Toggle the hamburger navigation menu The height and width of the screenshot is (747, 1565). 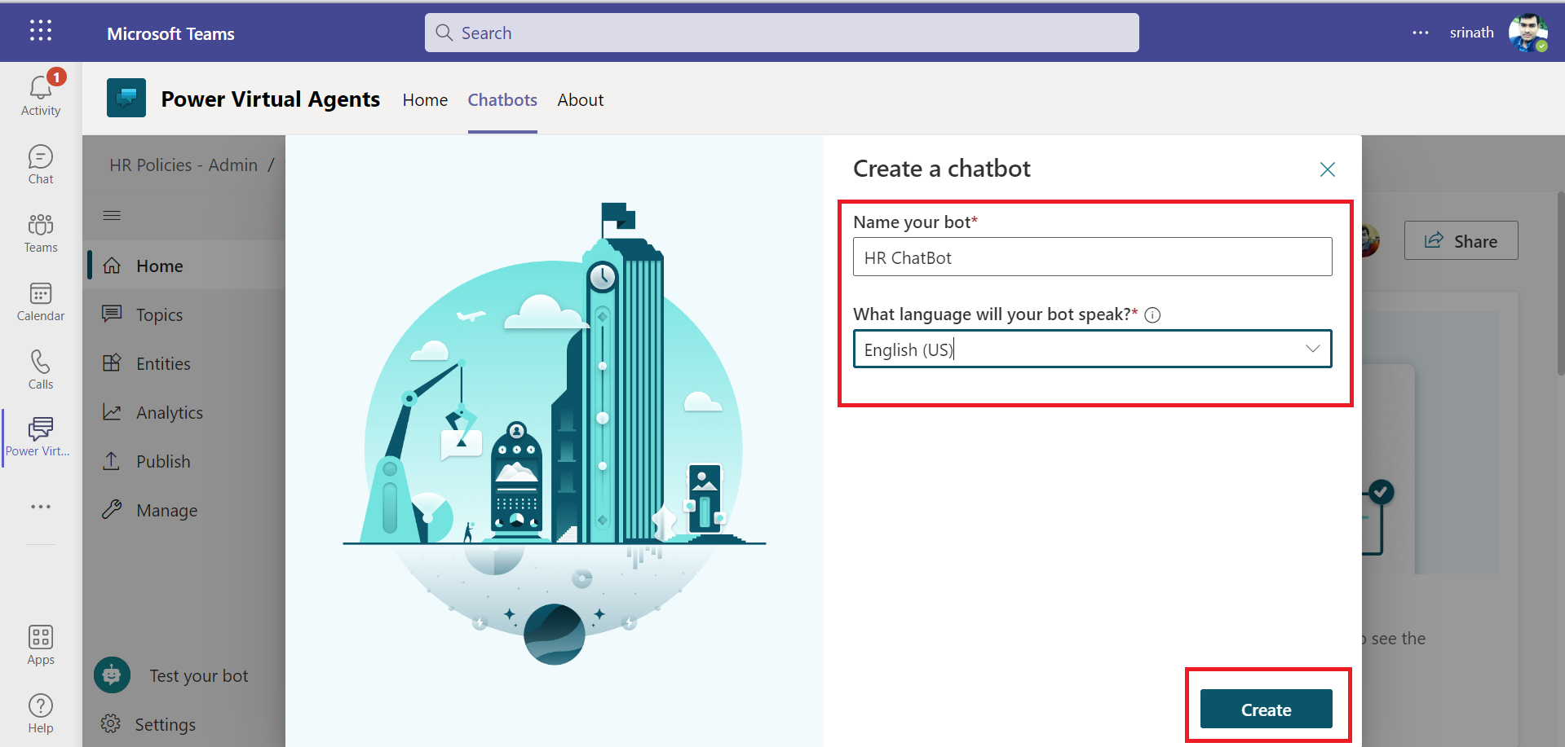(x=112, y=215)
